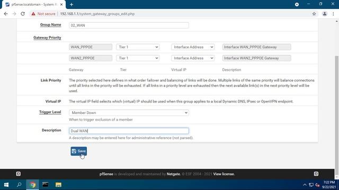The height and width of the screenshot is (190, 339).
Task: Show hidden system tray icons
Action: [305, 185]
